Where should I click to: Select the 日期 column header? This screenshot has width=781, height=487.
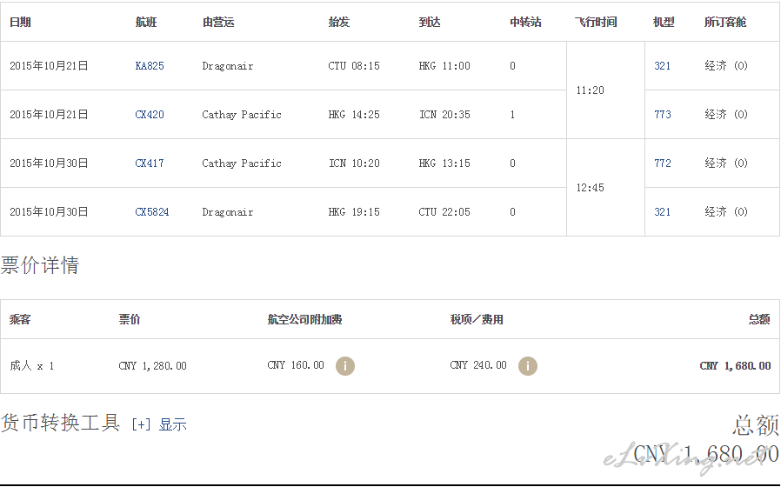coord(20,23)
